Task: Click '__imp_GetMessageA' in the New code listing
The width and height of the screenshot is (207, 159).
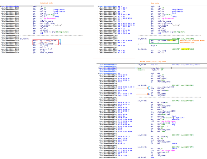Action: pos(168,18)
